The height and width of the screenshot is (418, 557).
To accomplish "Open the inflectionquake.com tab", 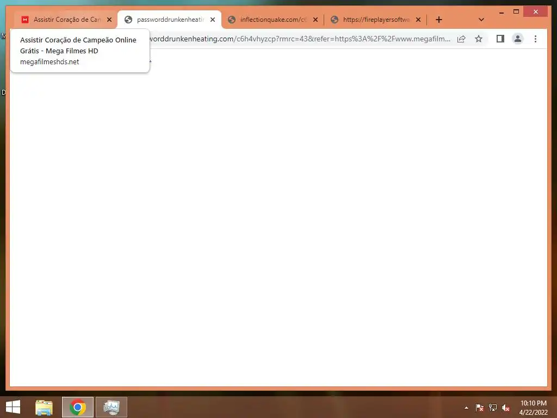I will tap(273, 20).
